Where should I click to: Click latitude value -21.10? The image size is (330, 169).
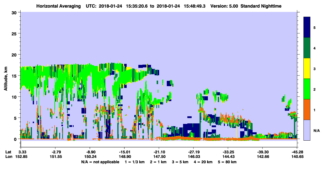[x=159, y=152]
